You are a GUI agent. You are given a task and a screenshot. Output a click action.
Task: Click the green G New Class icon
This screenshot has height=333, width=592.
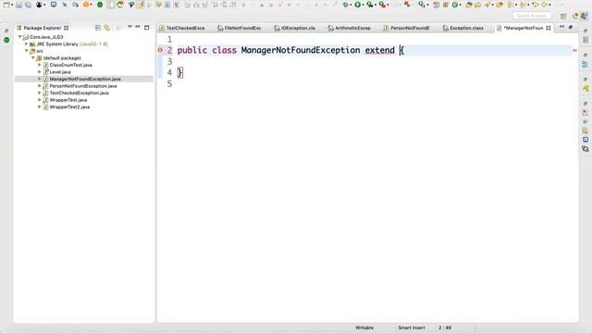pyautogui.click(x=455, y=5)
